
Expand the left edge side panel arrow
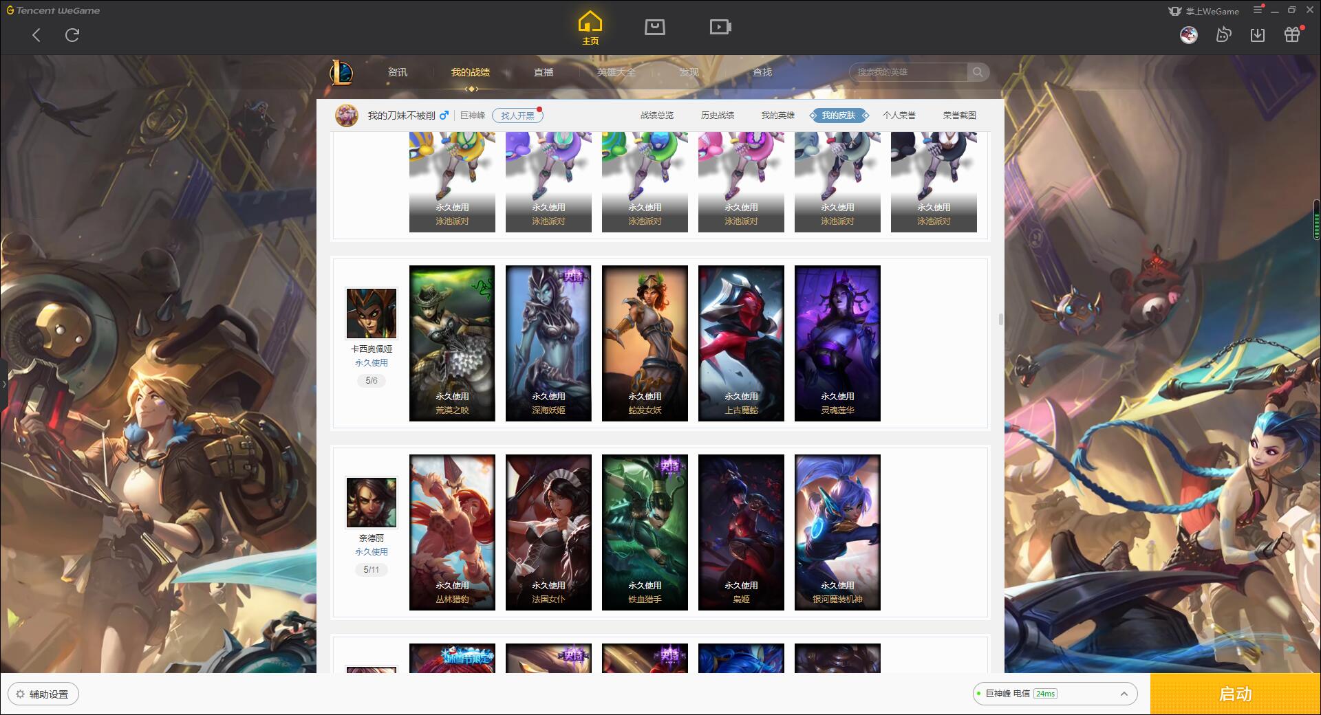pyautogui.click(x=3, y=384)
